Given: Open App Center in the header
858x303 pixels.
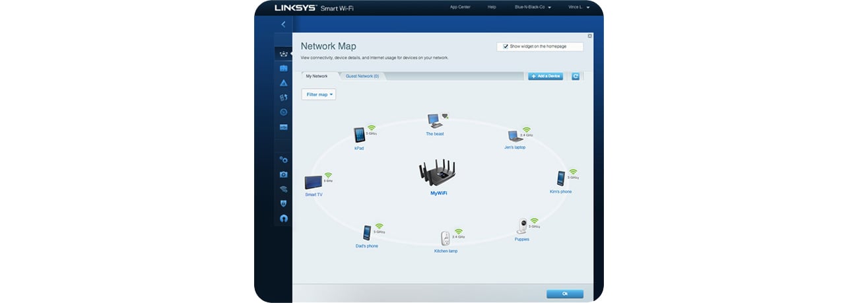Looking at the screenshot, I should pos(459,7).
